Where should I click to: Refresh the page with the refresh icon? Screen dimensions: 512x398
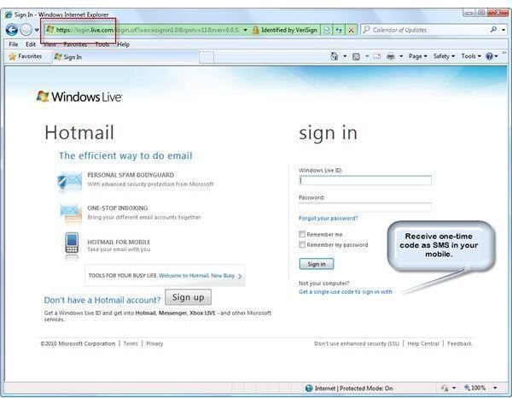tap(339, 30)
